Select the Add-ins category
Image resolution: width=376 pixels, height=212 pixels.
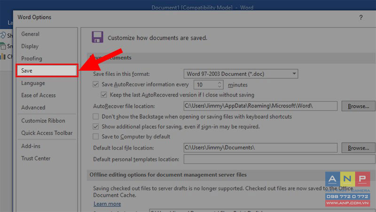(x=47, y=146)
